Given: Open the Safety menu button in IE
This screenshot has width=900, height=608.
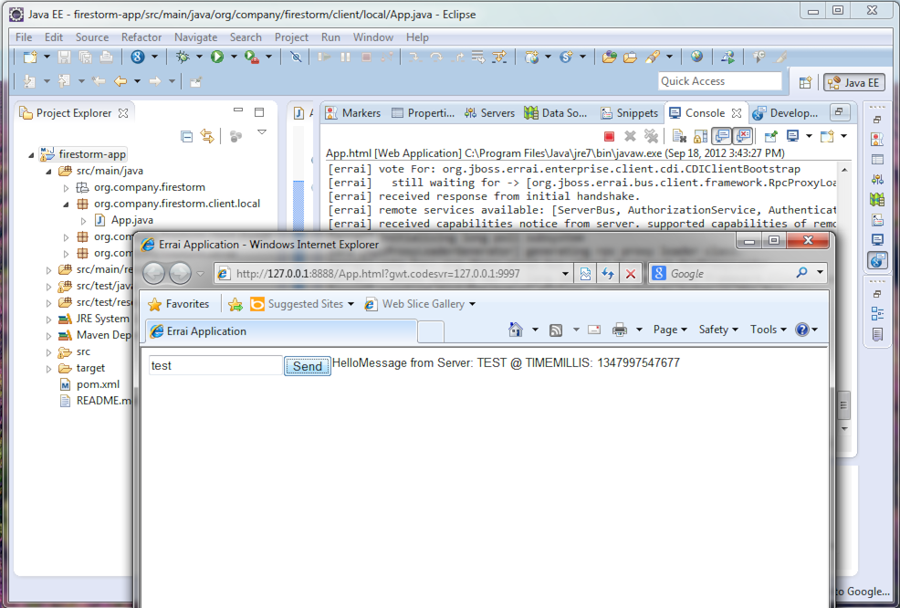Looking at the screenshot, I should 718,330.
